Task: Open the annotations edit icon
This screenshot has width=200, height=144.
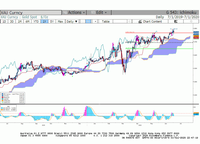Action: [176, 21]
